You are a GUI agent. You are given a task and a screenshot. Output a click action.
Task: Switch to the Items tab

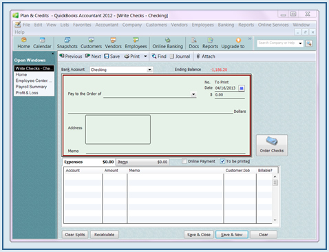tap(142, 162)
